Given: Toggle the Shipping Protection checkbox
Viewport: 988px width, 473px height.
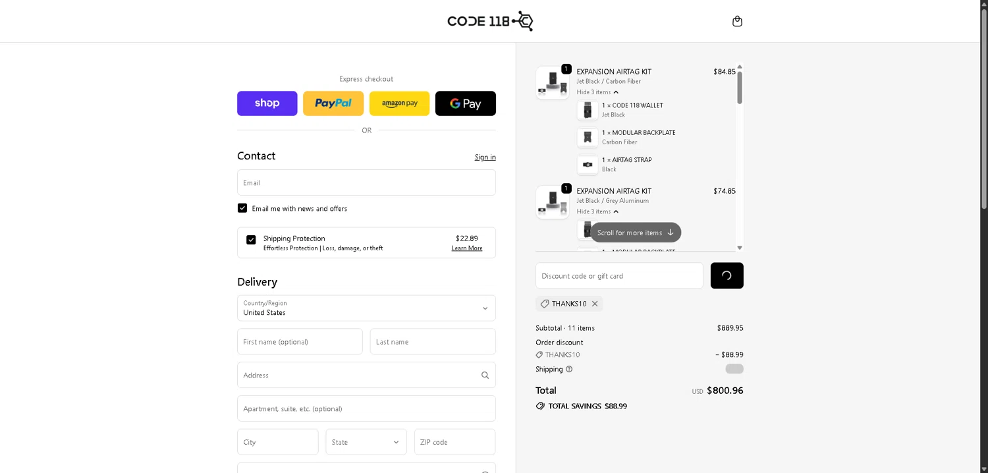Looking at the screenshot, I should (x=251, y=240).
